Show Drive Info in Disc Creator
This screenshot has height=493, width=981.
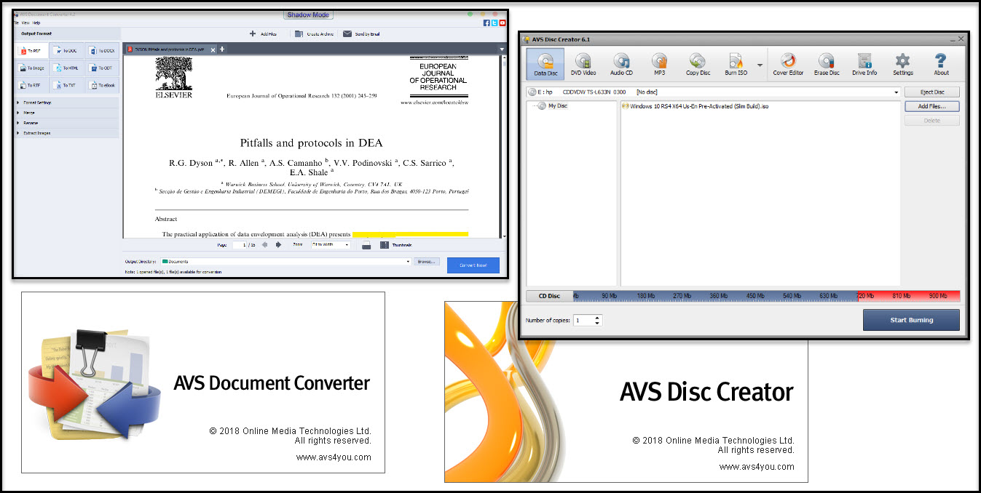tap(864, 64)
